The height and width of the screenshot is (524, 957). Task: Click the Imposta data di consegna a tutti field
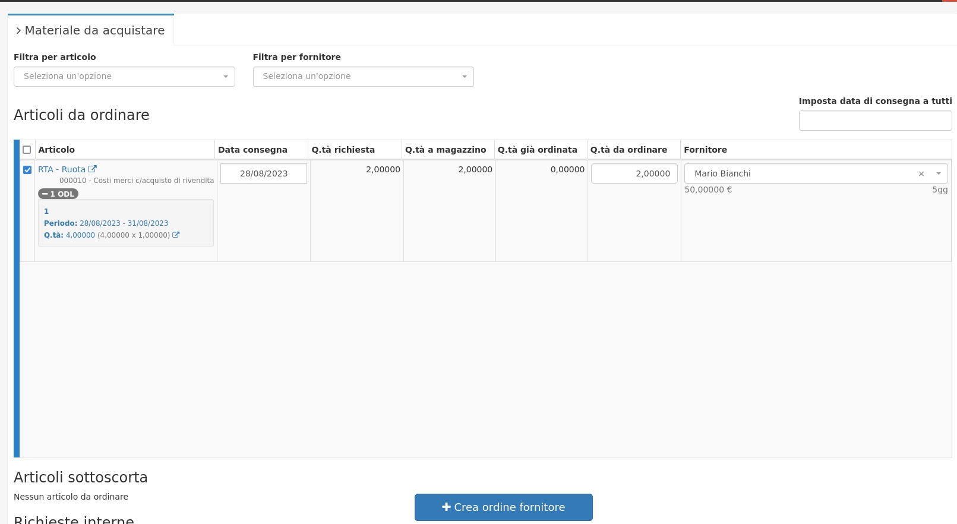pyautogui.click(x=874, y=121)
